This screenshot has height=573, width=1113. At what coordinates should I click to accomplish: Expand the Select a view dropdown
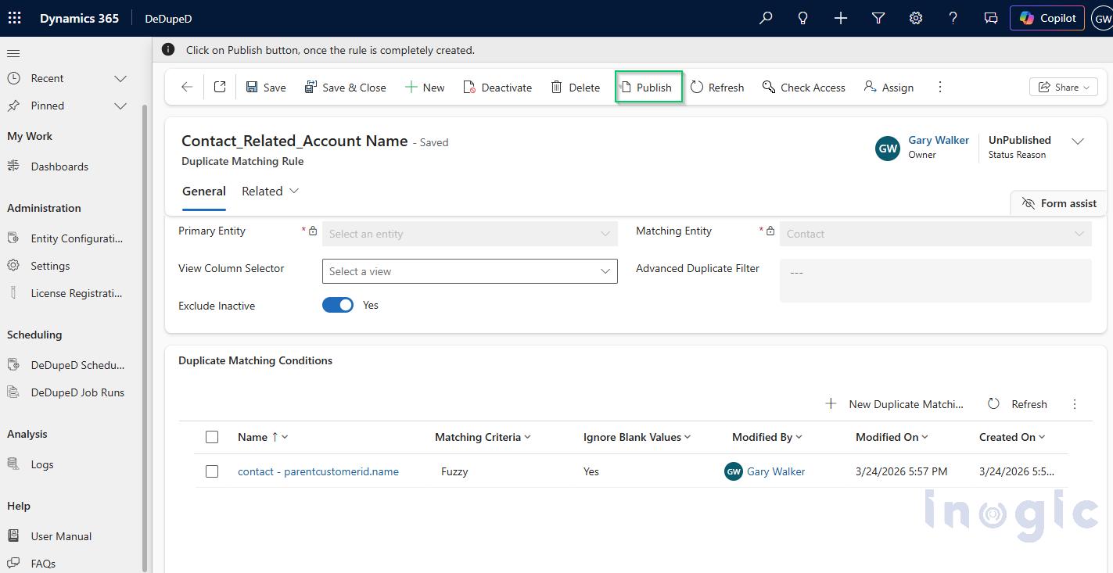coord(604,271)
